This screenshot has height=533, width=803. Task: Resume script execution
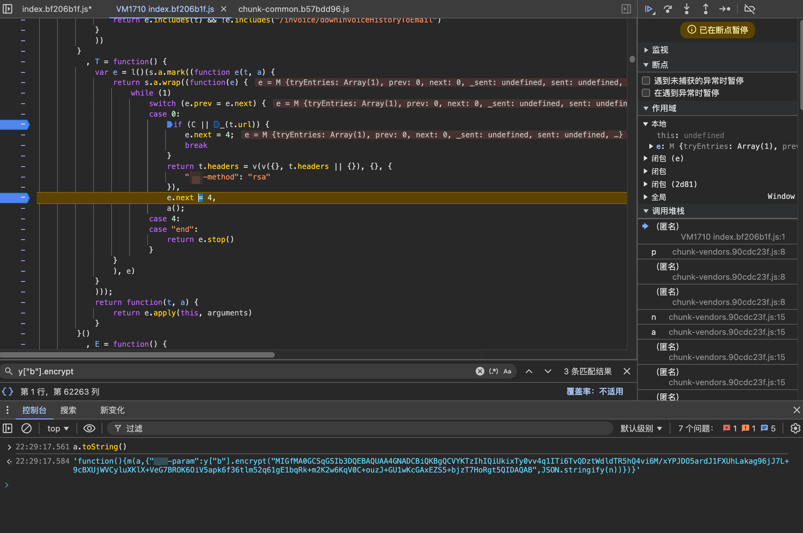(x=649, y=9)
